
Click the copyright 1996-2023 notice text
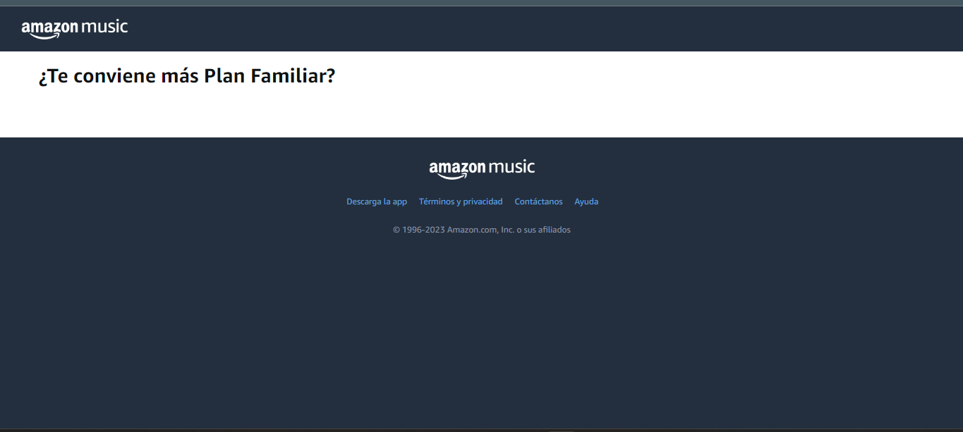tap(482, 230)
